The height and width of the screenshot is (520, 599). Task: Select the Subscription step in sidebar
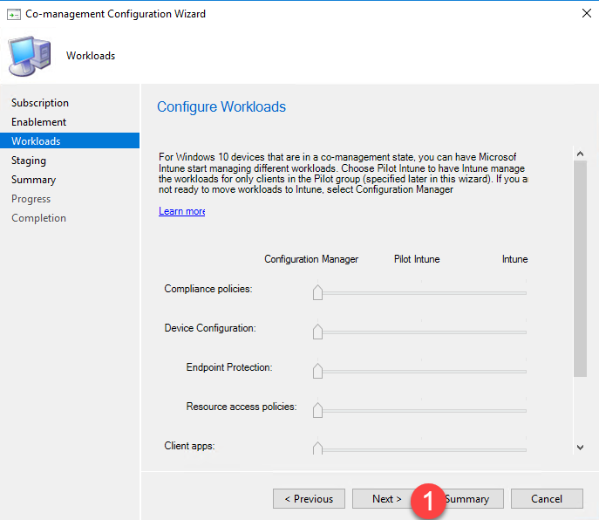point(40,103)
